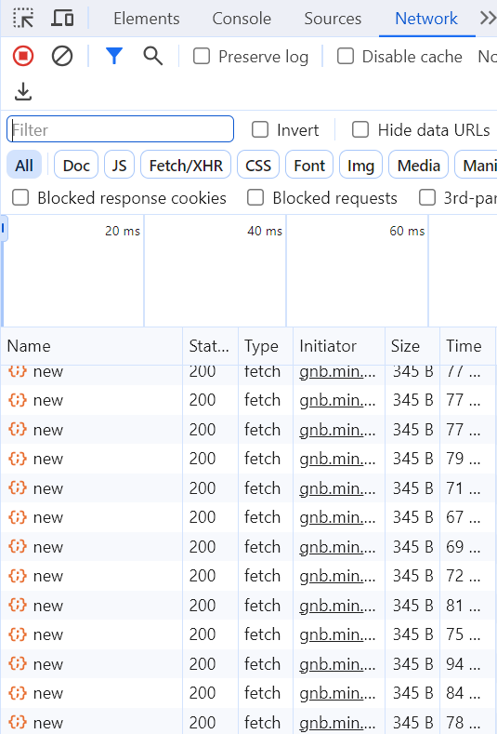The height and width of the screenshot is (734, 497).
Task: Open gnb.min initiator link in second row
Action: tap(337, 400)
